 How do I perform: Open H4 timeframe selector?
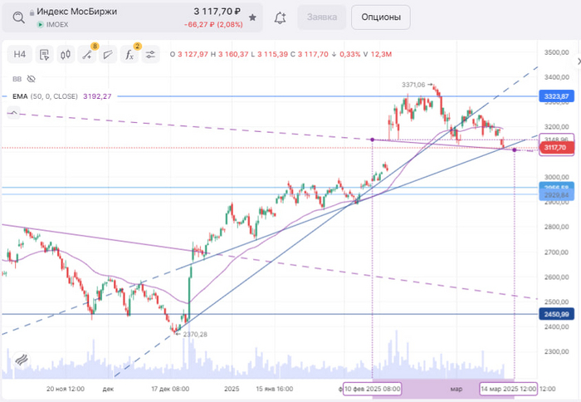click(20, 55)
